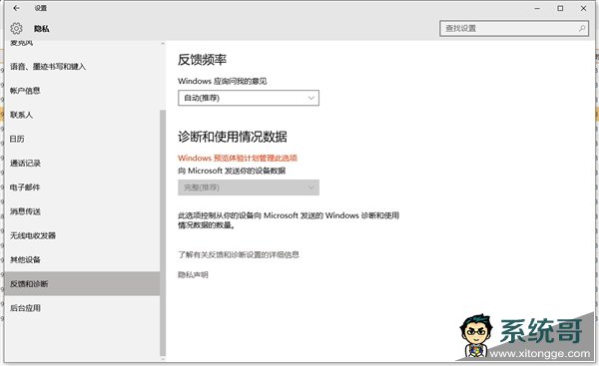Screen dimensions: 599x366
Task: Click the sidebar scroll up arrow
Action: click(163, 44)
